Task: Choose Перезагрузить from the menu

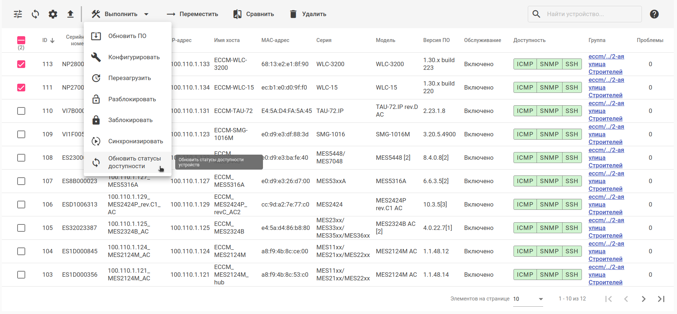Action: click(129, 78)
